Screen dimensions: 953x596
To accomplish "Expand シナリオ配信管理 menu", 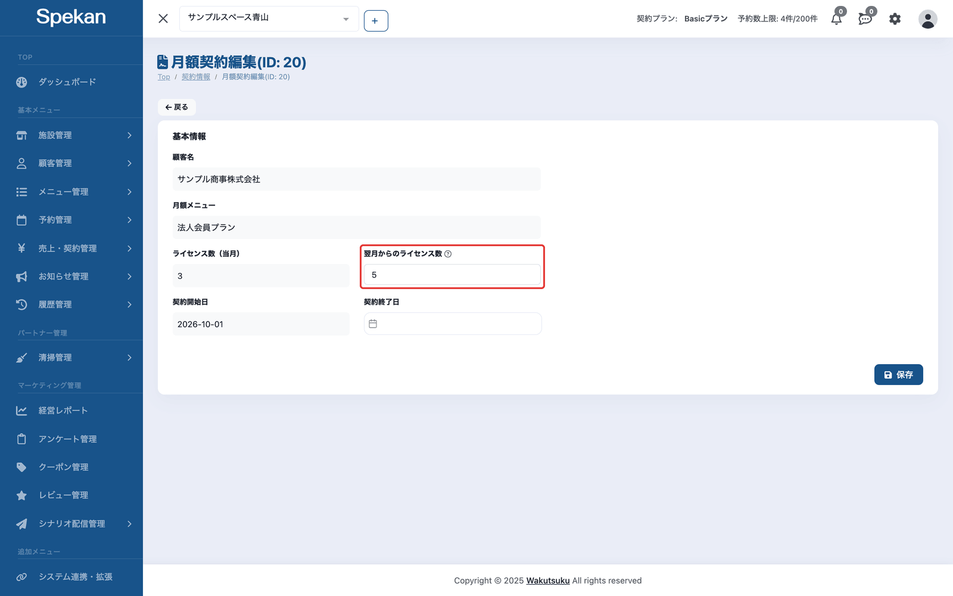I will coord(71,524).
